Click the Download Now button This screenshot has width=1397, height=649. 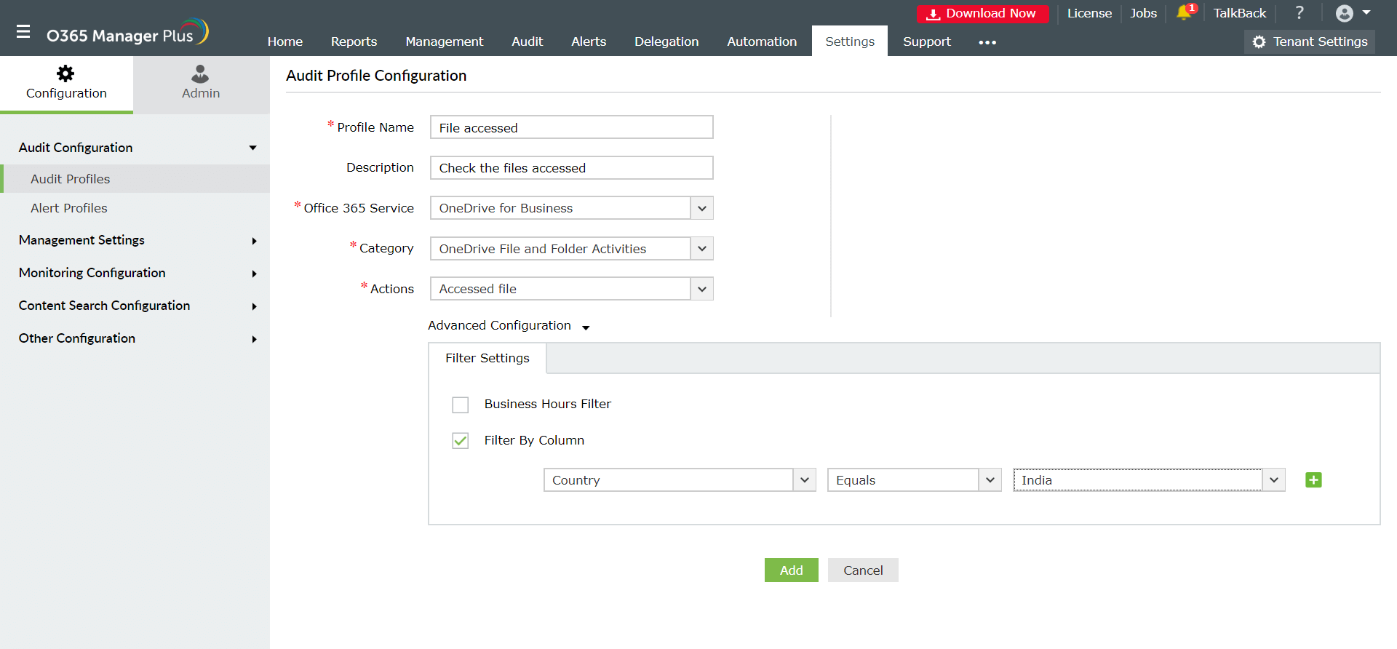tap(982, 14)
